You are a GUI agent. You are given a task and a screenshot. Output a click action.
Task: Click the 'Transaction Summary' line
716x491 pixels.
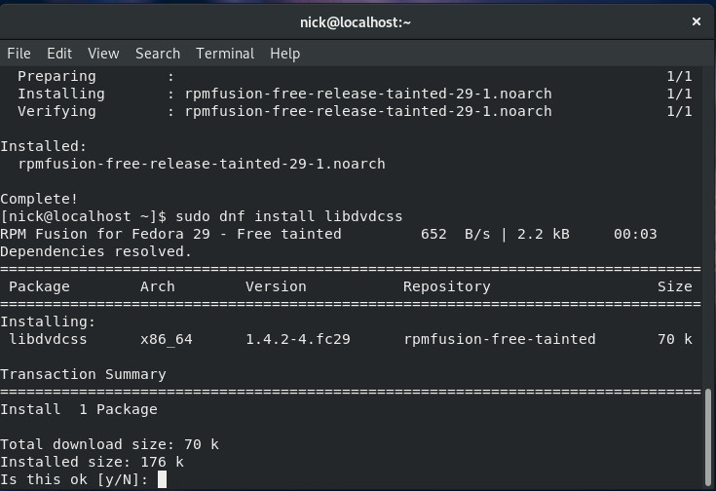[83, 374]
